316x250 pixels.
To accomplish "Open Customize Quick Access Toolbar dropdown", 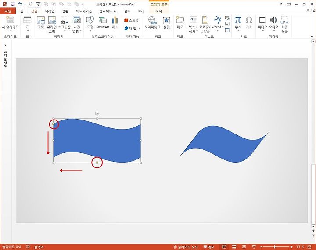I will (83, 4).
